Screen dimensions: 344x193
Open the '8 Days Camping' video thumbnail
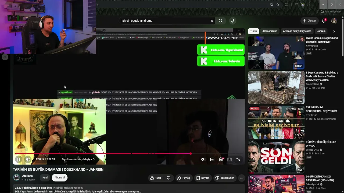pos(276,87)
